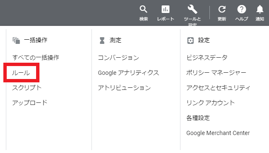Select ルール menu item
269x153 pixels.
coord(21,73)
